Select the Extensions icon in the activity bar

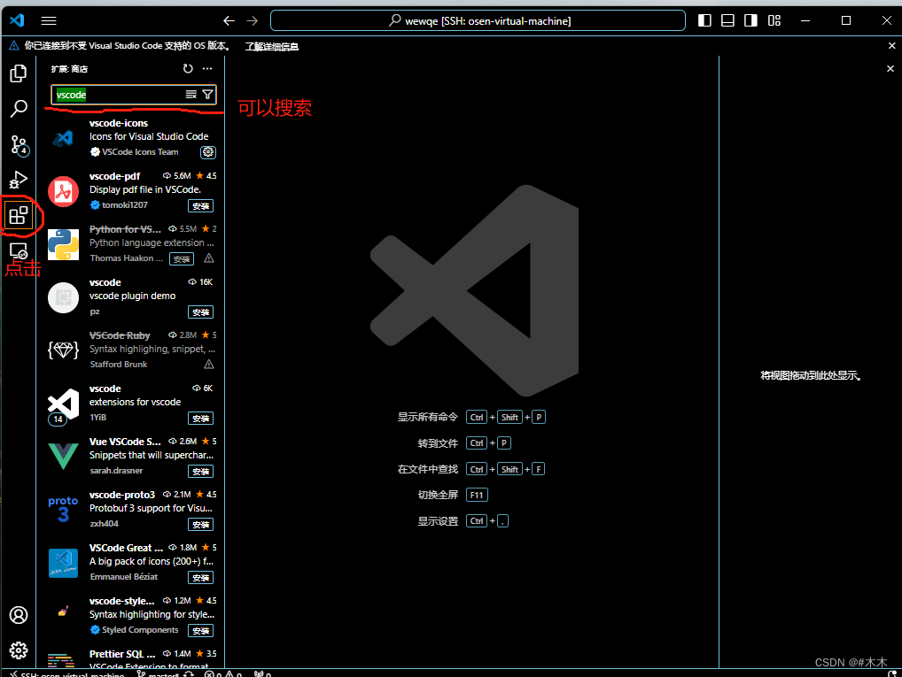tap(19, 216)
